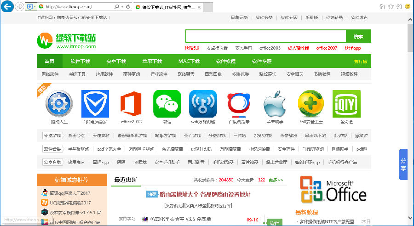The height and width of the screenshot is (226, 414).
Task: Open a new blank tab
Action: (x=208, y=7)
